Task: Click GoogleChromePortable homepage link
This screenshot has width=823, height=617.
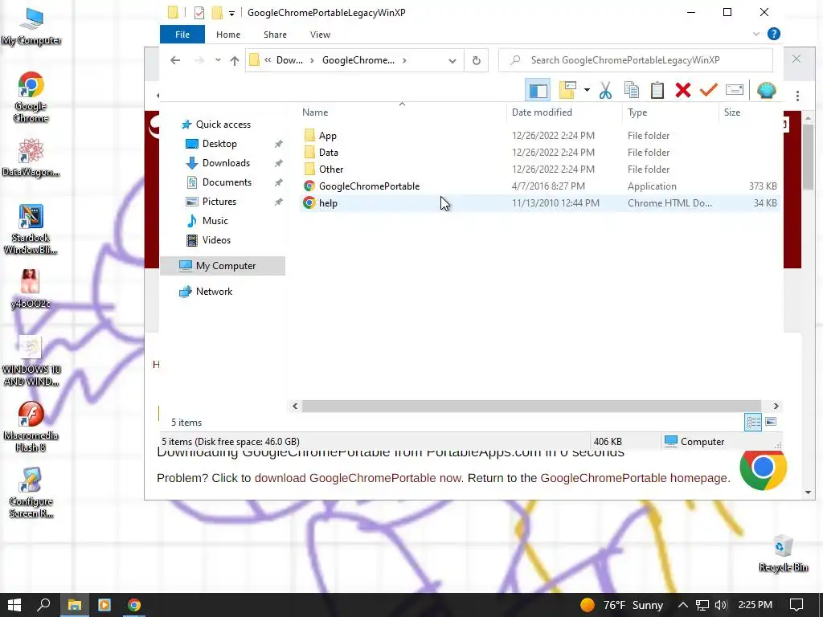Action: point(634,478)
